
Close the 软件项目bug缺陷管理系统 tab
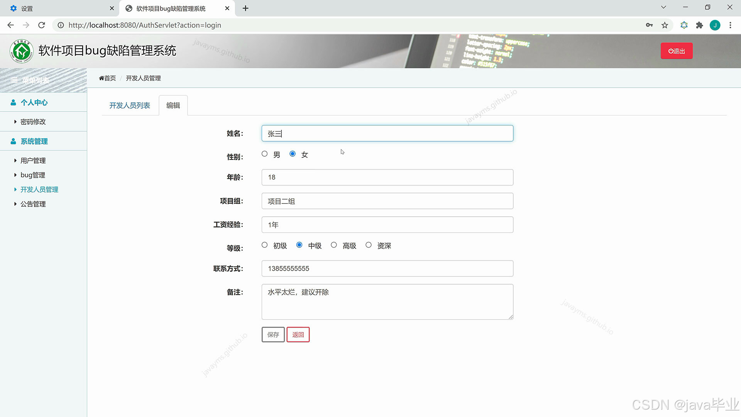[x=227, y=8]
